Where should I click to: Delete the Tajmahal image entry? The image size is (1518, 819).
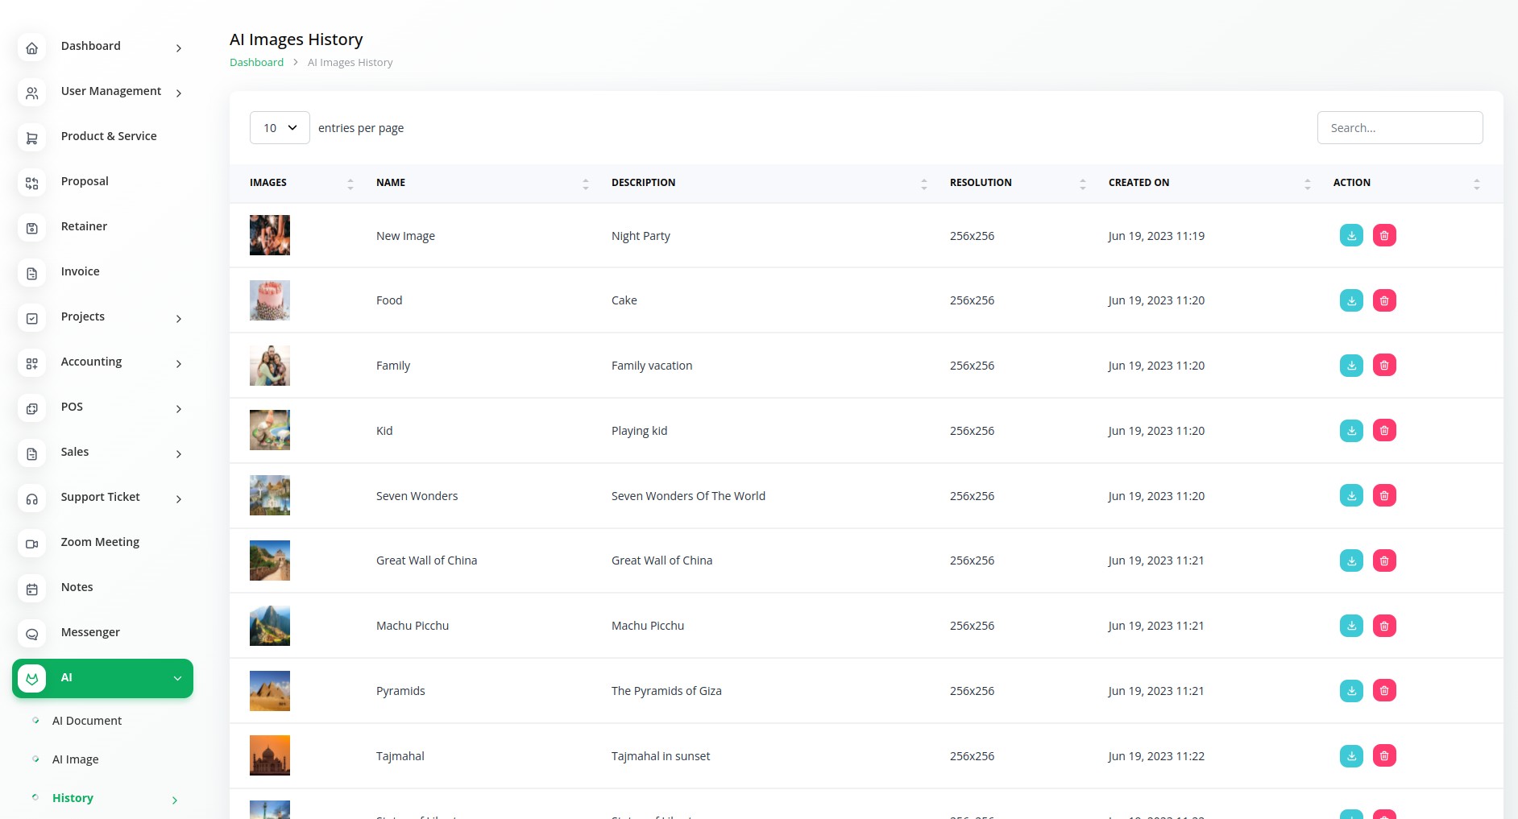pyautogui.click(x=1384, y=756)
